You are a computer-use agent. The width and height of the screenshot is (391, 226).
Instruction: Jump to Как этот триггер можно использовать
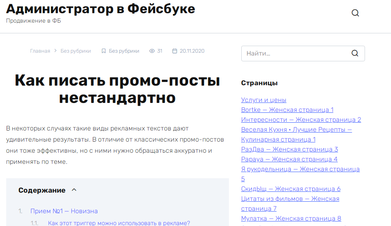tap(119, 223)
